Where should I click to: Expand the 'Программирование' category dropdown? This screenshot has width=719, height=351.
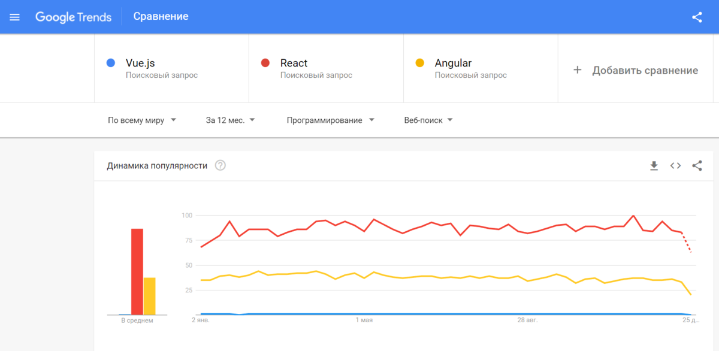[x=331, y=120]
